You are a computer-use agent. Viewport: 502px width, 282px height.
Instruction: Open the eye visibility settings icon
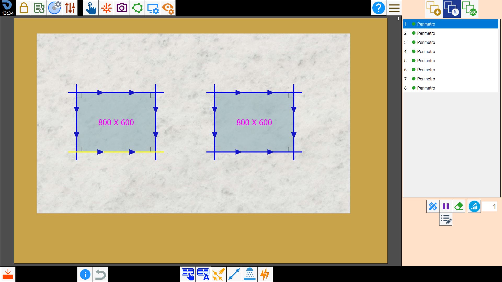168,8
